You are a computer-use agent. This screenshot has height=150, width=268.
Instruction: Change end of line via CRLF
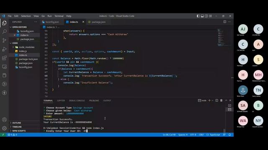(201, 135)
